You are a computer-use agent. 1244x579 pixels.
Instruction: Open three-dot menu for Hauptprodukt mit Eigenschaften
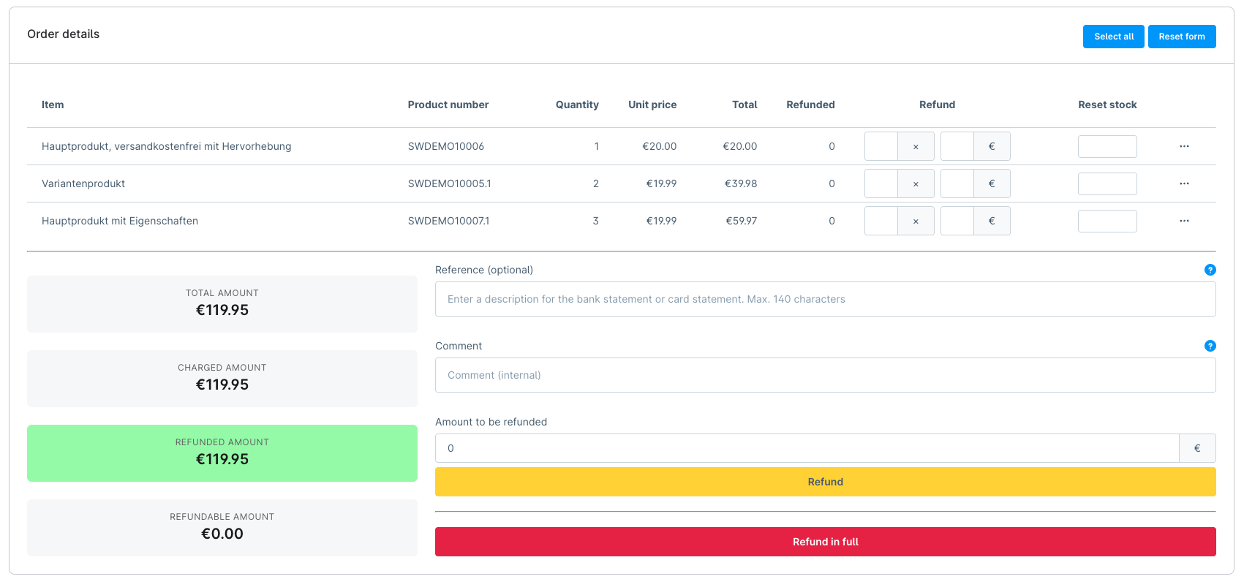(1184, 221)
